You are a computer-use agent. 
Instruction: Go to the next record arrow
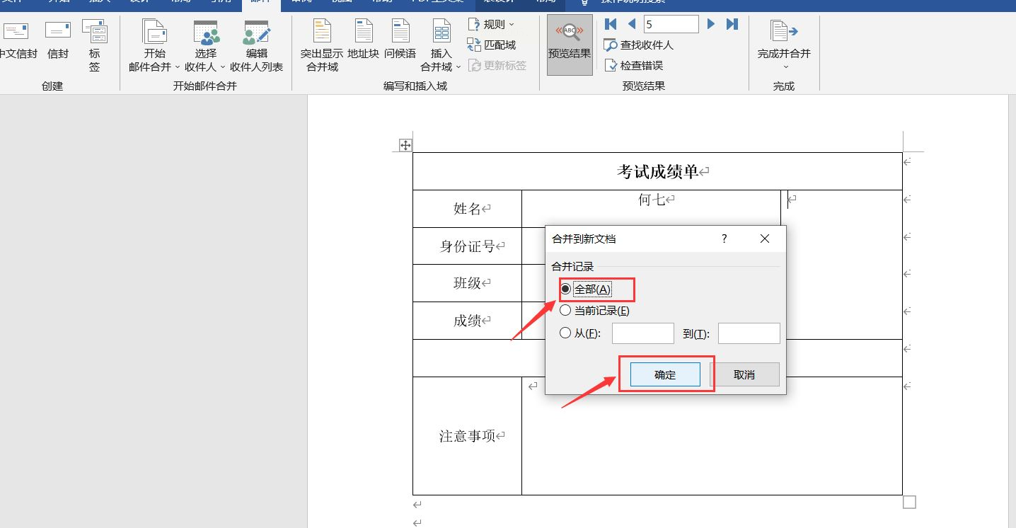711,24
